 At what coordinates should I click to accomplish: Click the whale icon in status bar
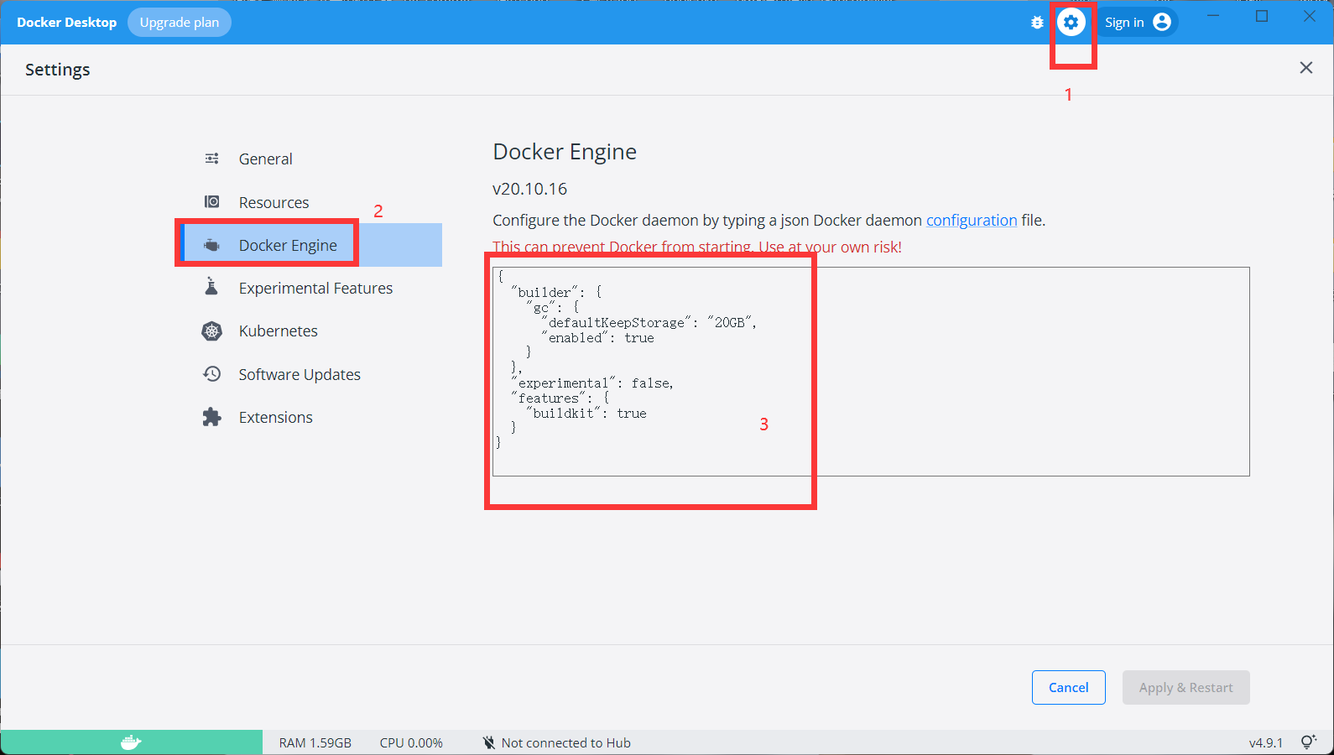coord(131,742)
